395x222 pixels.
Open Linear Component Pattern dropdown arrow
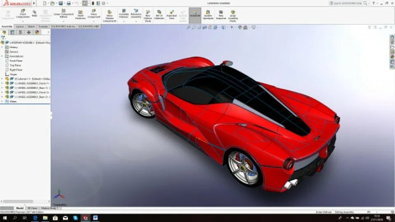pos(63,21)
